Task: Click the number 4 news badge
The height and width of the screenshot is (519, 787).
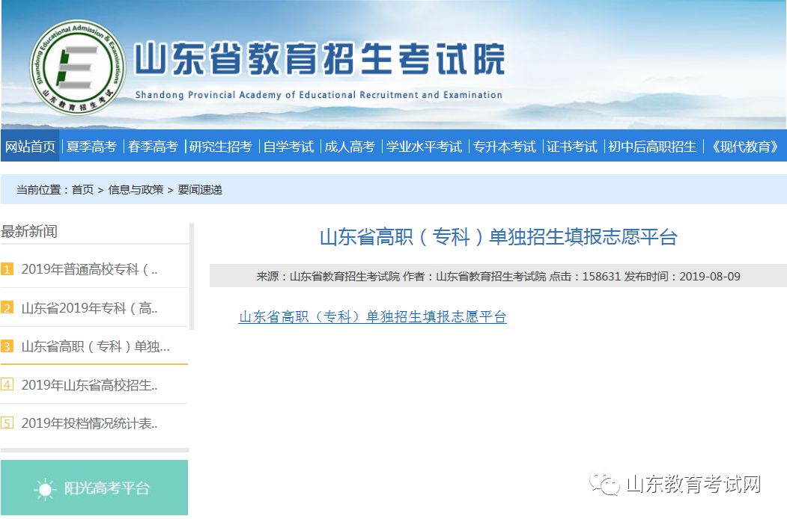Action: point(7,385)
